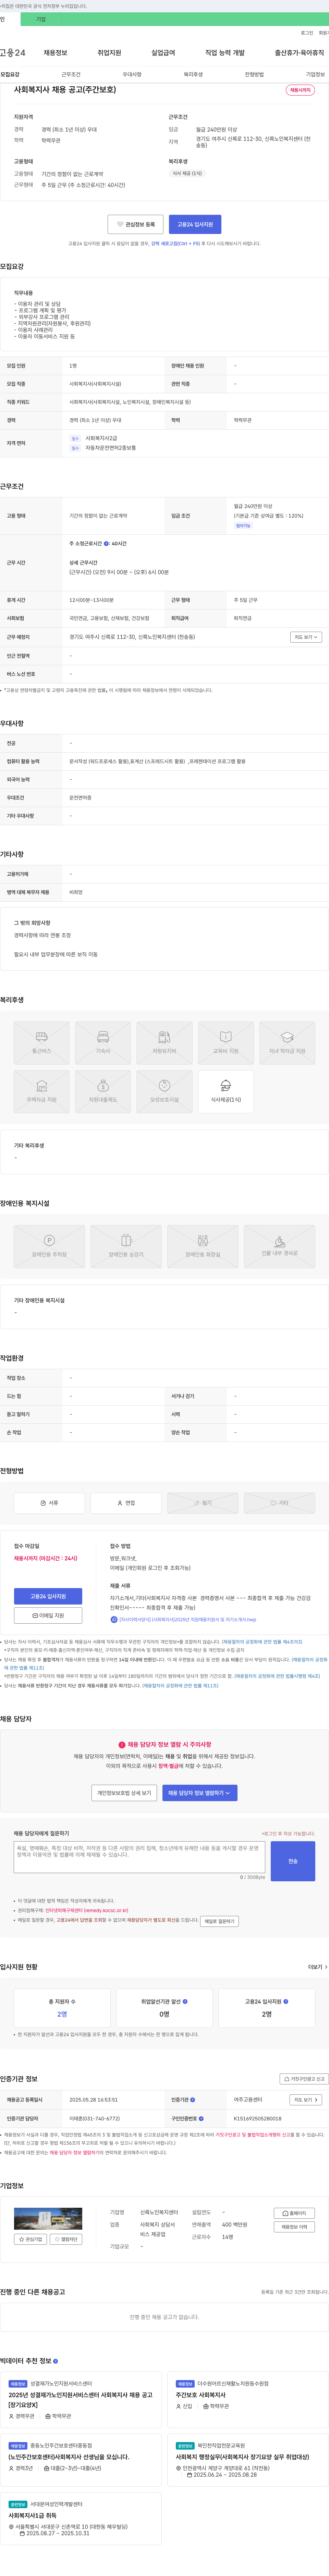Open the 실업급여 menu
The image size is (329, 2576).
coord(163,53)
